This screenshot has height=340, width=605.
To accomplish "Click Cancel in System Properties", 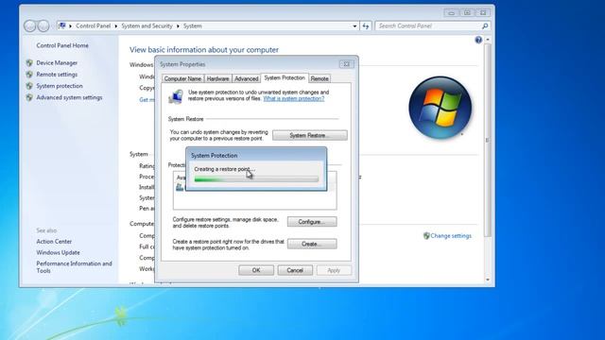I will coord(295,270).
